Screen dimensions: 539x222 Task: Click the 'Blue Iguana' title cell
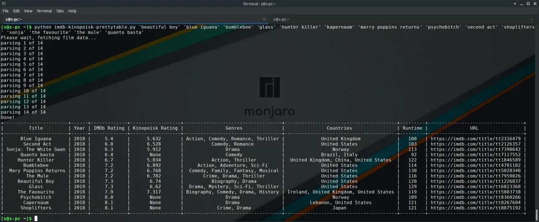tap(36, 139)
